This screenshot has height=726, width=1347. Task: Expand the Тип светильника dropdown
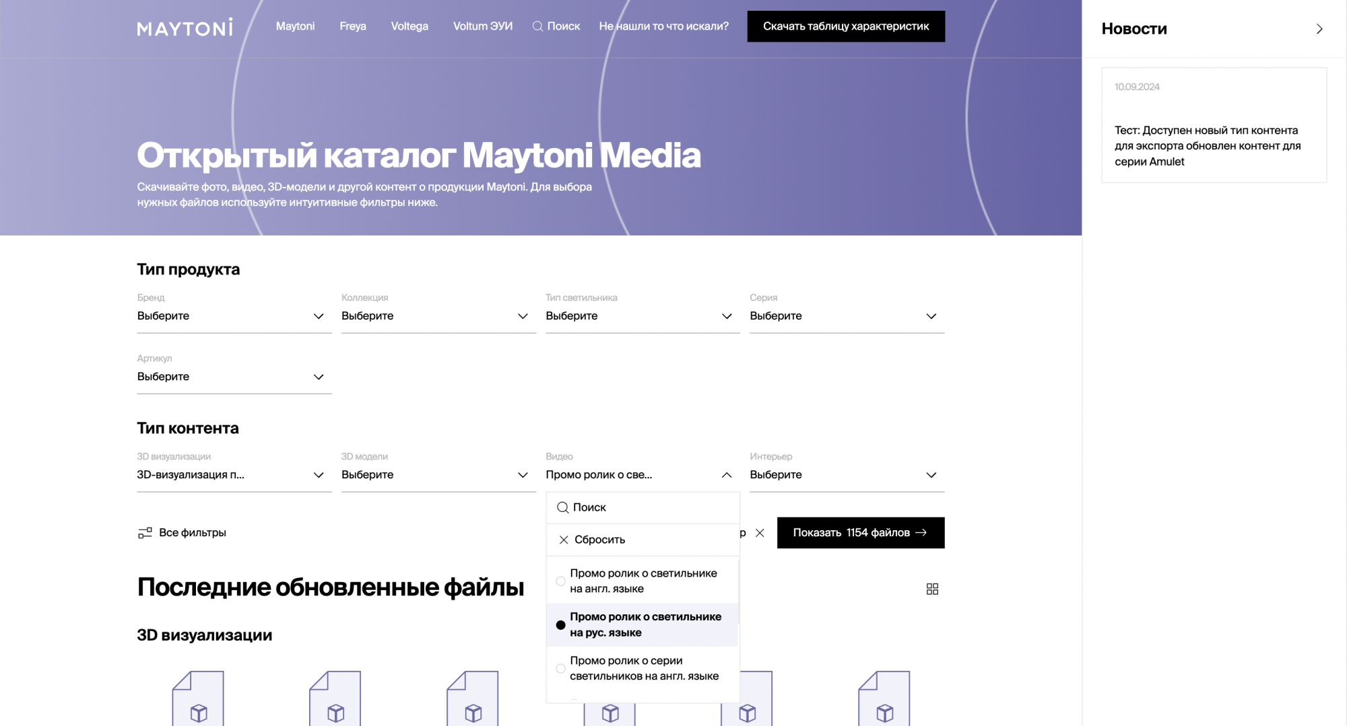tap(643, 316)
